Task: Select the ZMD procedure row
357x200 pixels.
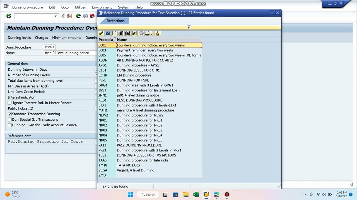Action: pos(150,175)
